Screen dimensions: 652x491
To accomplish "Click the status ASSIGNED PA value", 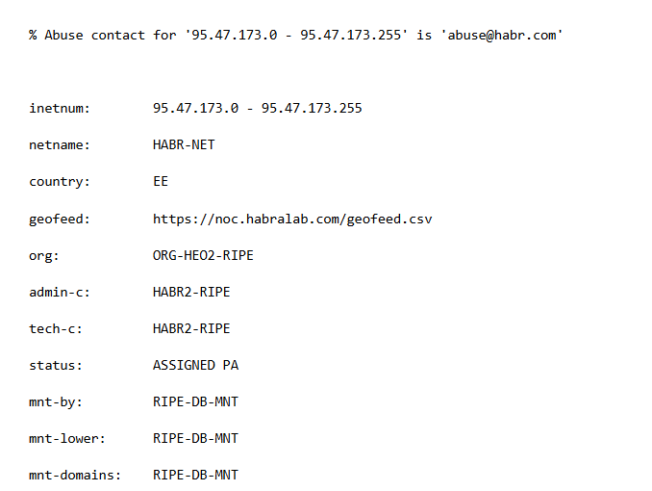I will [195, 365].
